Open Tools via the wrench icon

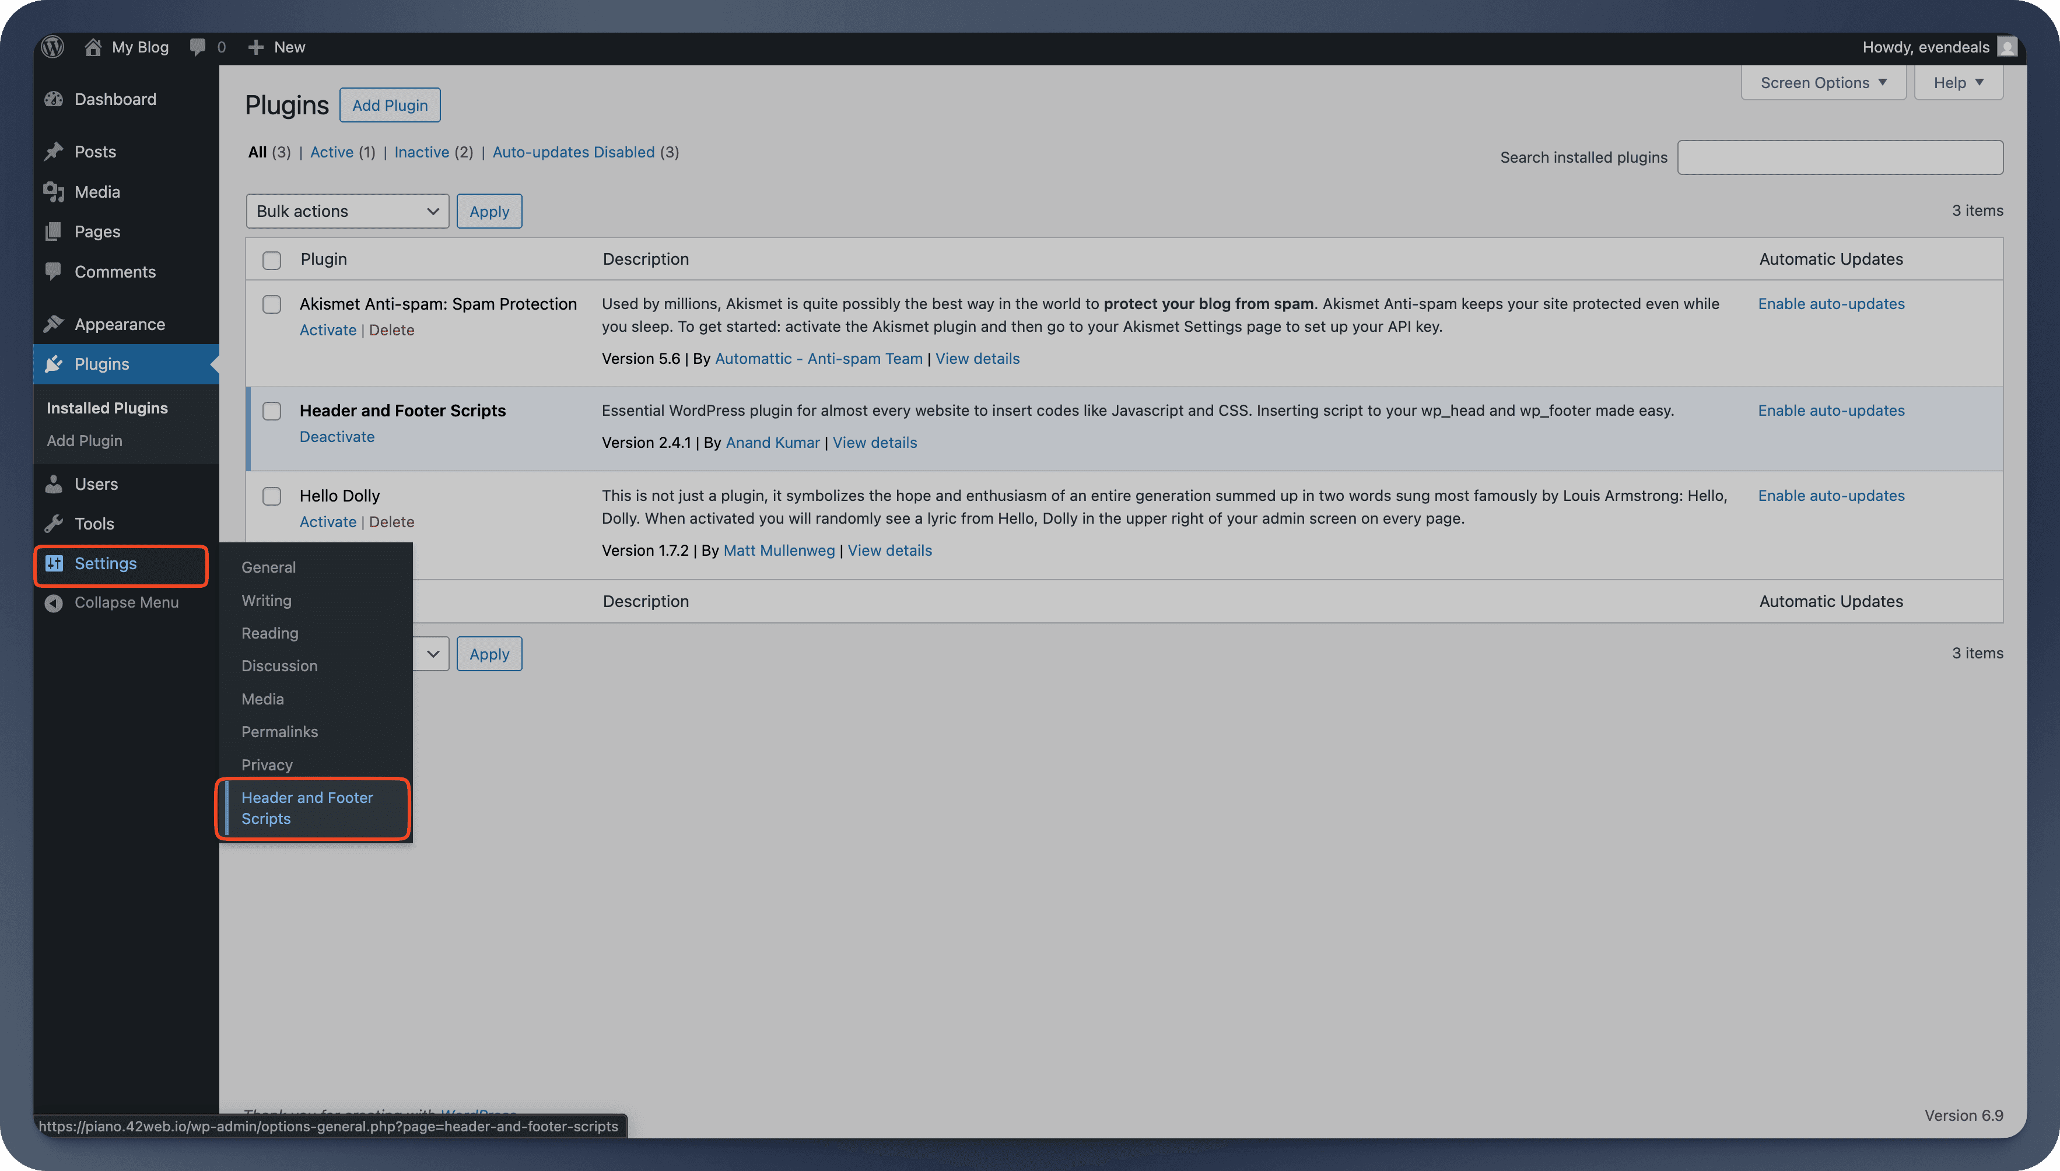(53, 524)
